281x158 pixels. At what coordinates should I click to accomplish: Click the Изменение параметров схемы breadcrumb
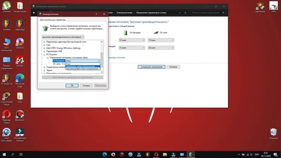151,13
